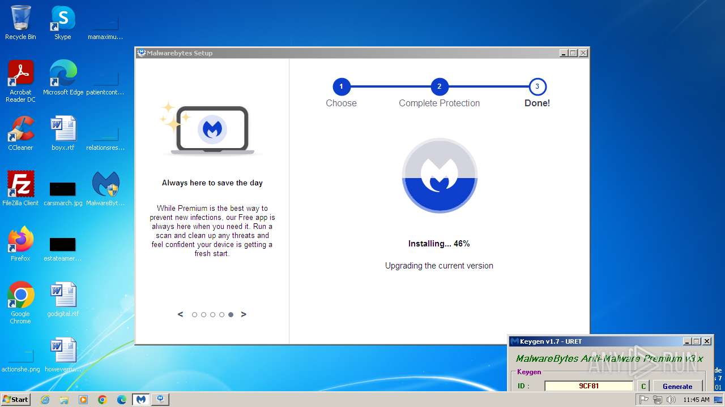
Task: Open the Windows Start menu
Action: [x=16, y=400]
